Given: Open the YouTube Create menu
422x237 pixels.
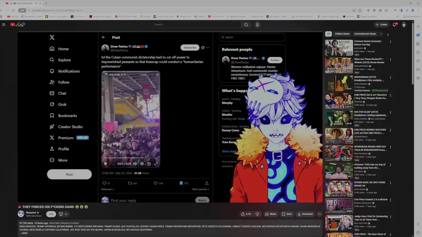Looking at the screenshot, I should (x=381, y=24).
